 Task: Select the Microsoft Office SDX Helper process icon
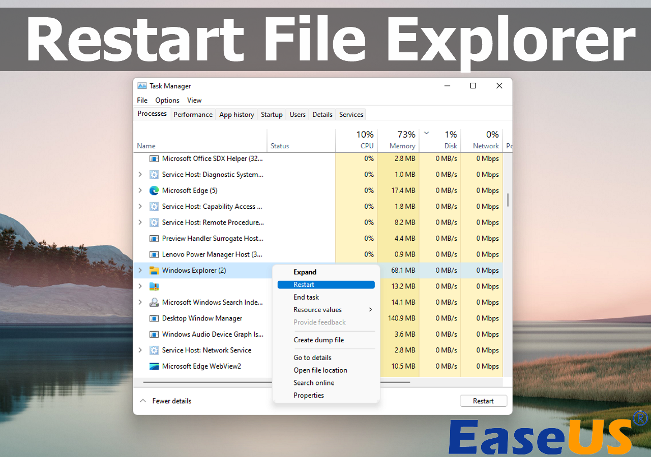coord(154,158)
